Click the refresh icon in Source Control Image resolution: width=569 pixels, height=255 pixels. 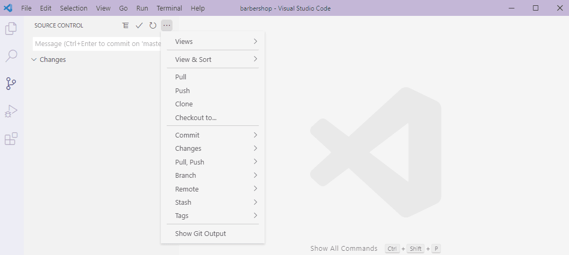[x=153, y=25]
